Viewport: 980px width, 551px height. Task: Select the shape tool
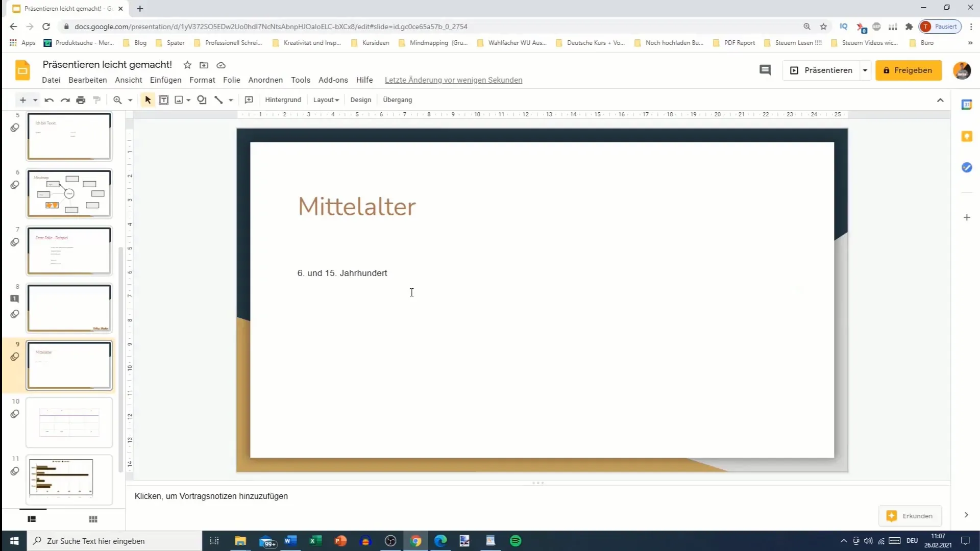(202, 100)
